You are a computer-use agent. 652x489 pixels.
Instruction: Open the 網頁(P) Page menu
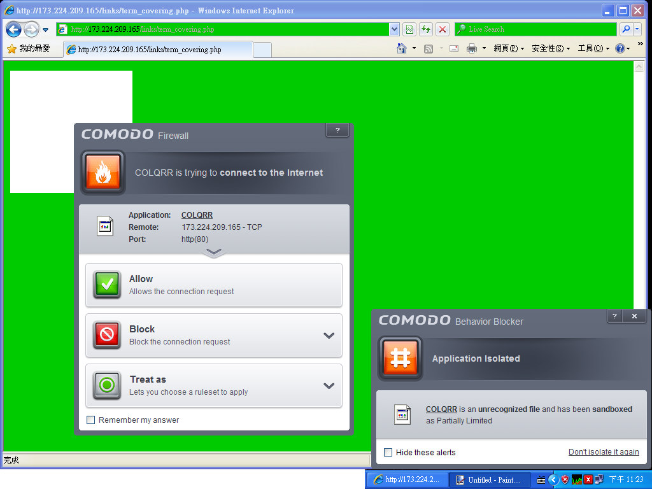click(509, 48)
